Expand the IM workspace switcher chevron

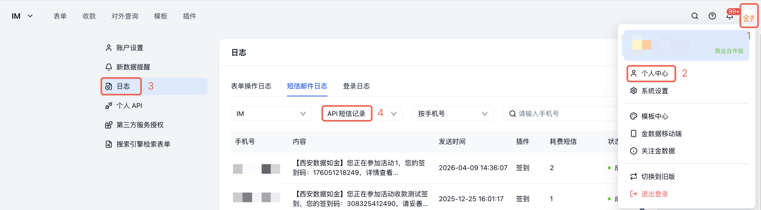[30, 16]
